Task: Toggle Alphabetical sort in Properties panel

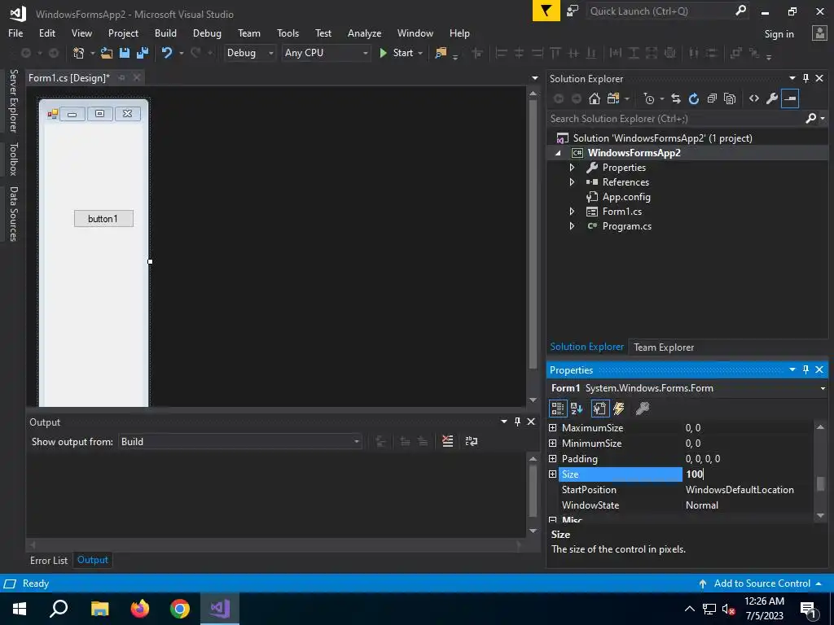Action: (577, 409)
